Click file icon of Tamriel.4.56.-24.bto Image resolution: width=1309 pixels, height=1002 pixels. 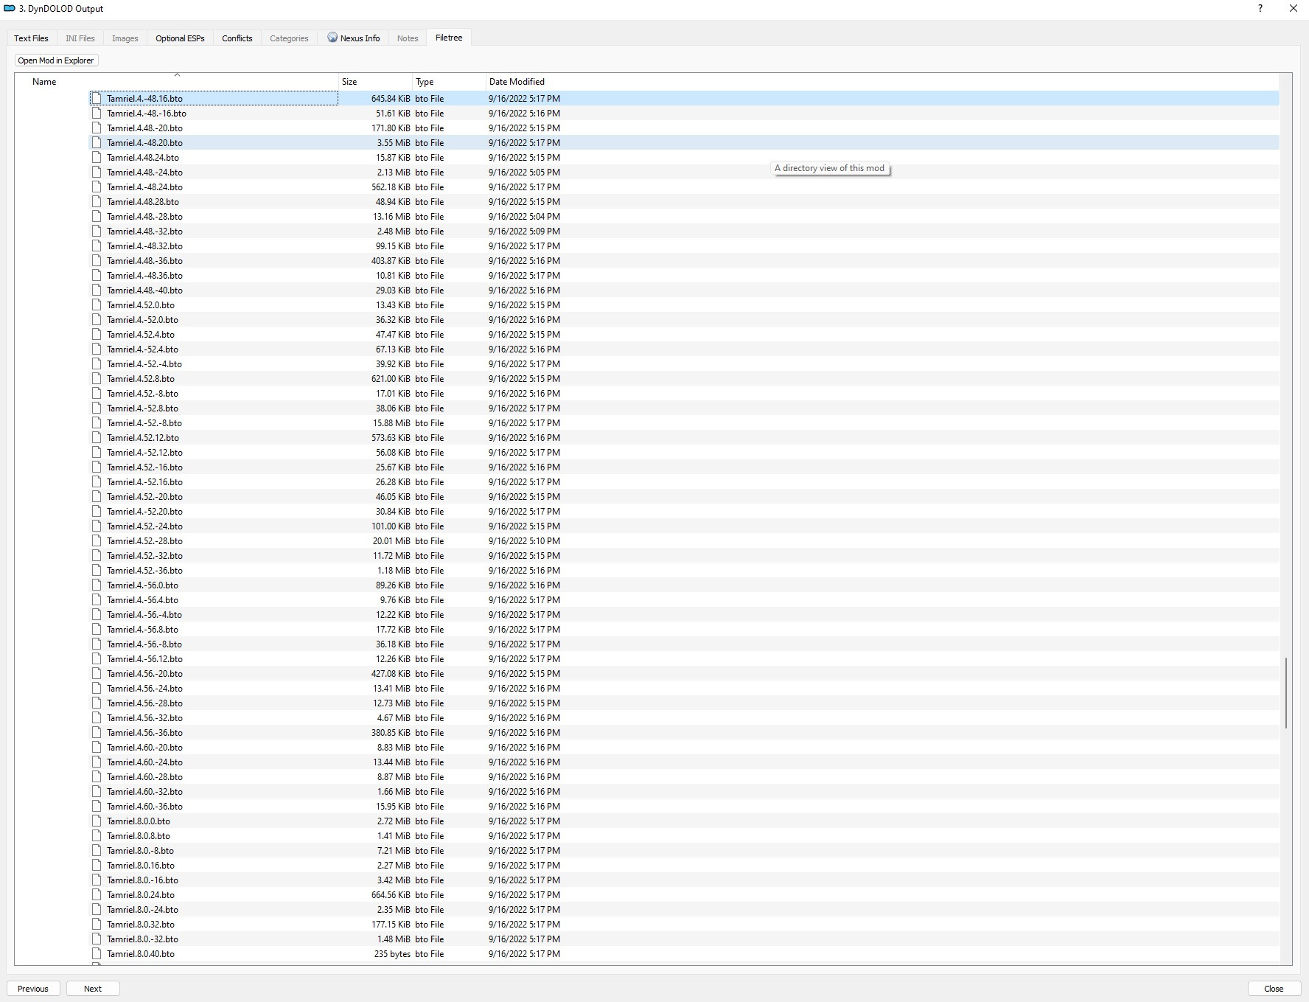point(97,688)
